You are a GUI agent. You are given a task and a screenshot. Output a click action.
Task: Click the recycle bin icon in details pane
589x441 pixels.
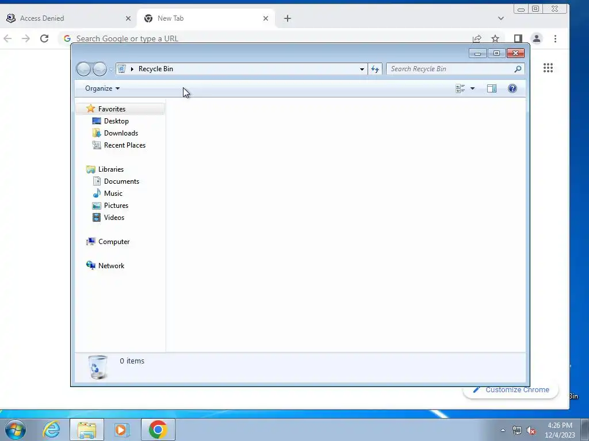pos(98,367)
